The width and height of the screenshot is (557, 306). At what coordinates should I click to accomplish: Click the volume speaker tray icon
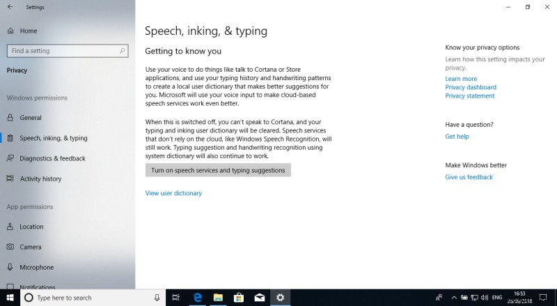tap(485, 298)
